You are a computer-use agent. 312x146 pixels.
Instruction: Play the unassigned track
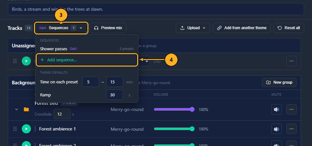click(26, 61)
